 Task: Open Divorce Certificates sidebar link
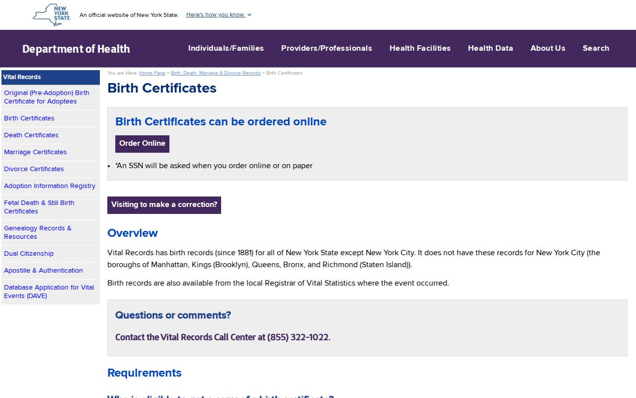tap(51, 169)
